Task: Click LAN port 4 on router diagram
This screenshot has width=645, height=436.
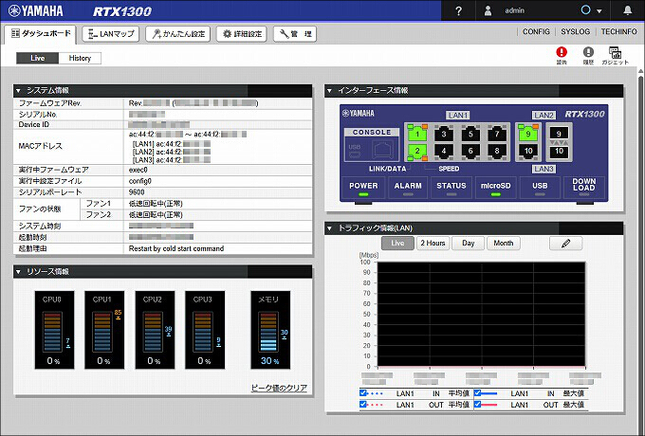Action: tap(444, 151)
